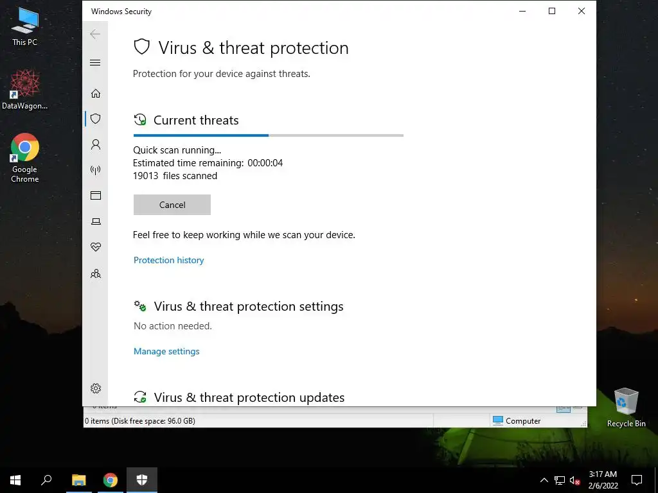Image resolution: width=658 pixels, height=493 pixels.
Task: Click Computer in Explorer status bar
Action: 517,421
